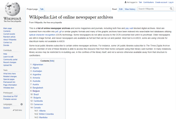Switch to Deutsch language

coord(7,108)
